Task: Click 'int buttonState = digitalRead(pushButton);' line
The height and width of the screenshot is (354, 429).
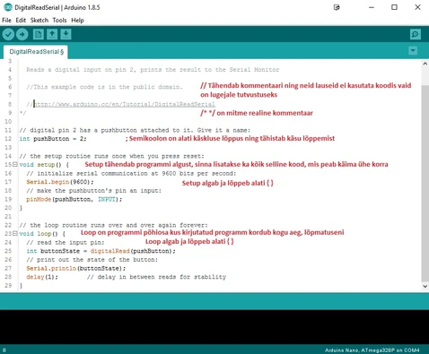Action: [101, 251]
